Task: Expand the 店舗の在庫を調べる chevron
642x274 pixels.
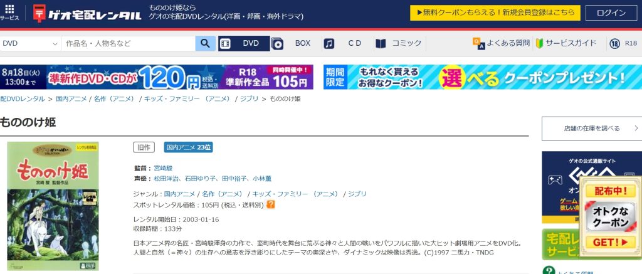Action: coord(636,129)
